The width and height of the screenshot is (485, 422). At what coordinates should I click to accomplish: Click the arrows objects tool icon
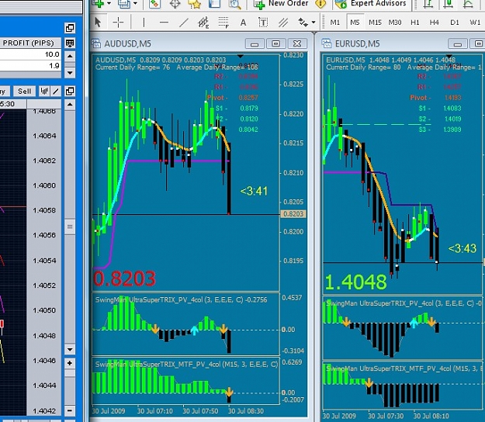click(303, 22)
